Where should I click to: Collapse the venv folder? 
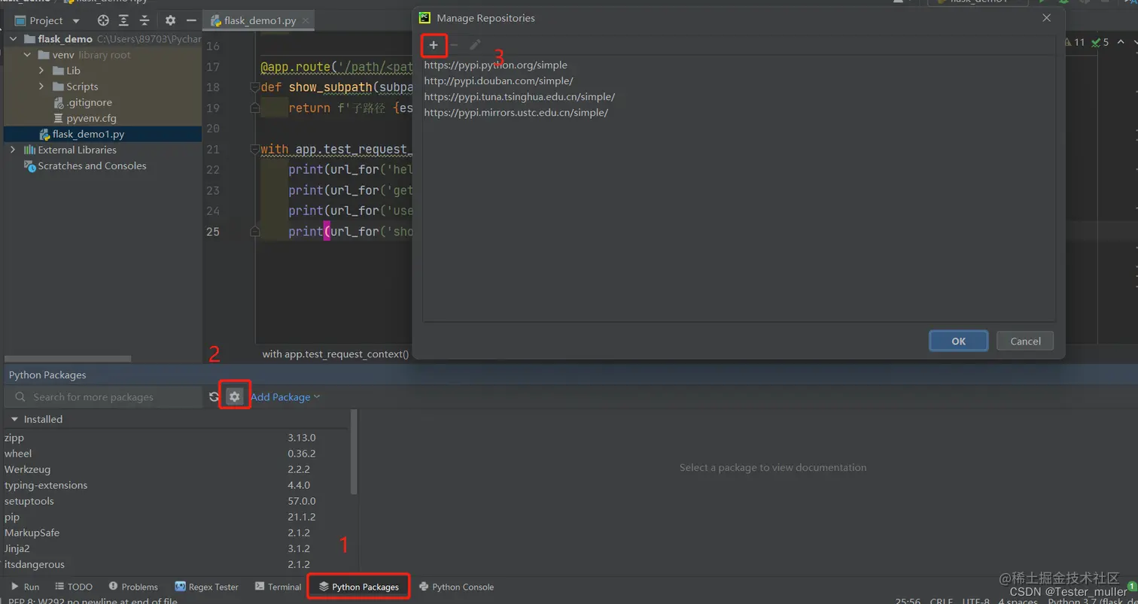(28, 55)
